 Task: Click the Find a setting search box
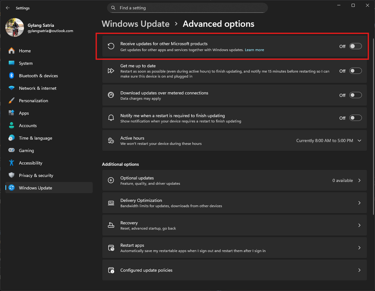click(187, 8)
